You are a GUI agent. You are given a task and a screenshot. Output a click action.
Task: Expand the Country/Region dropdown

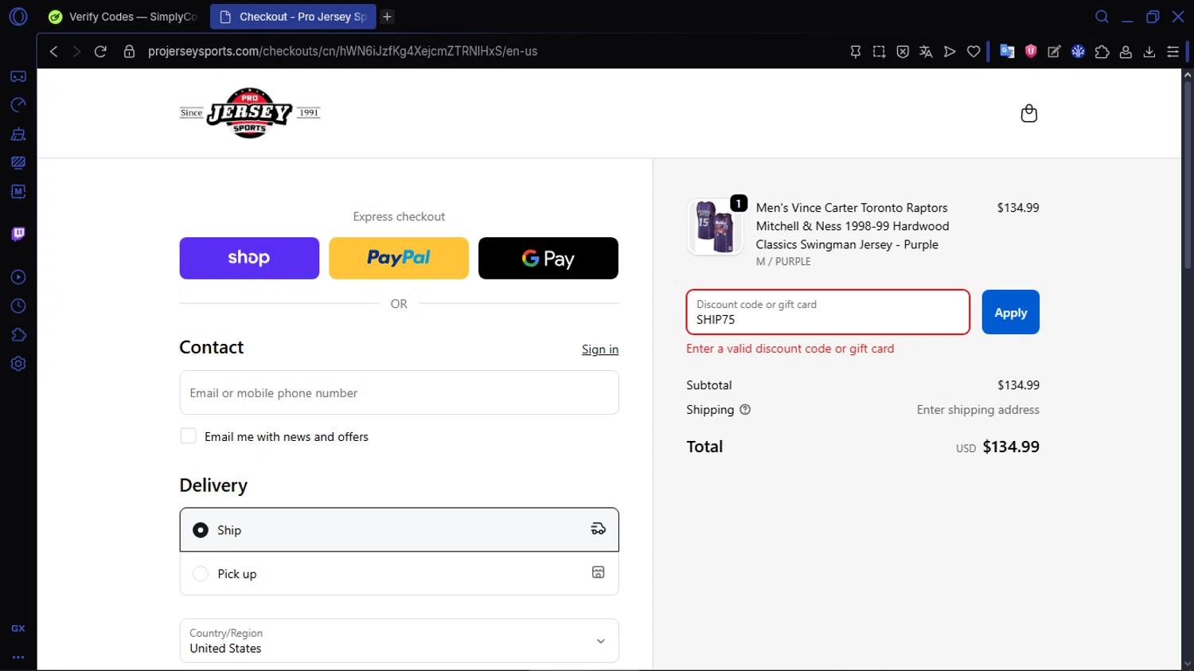click(399, 641)
